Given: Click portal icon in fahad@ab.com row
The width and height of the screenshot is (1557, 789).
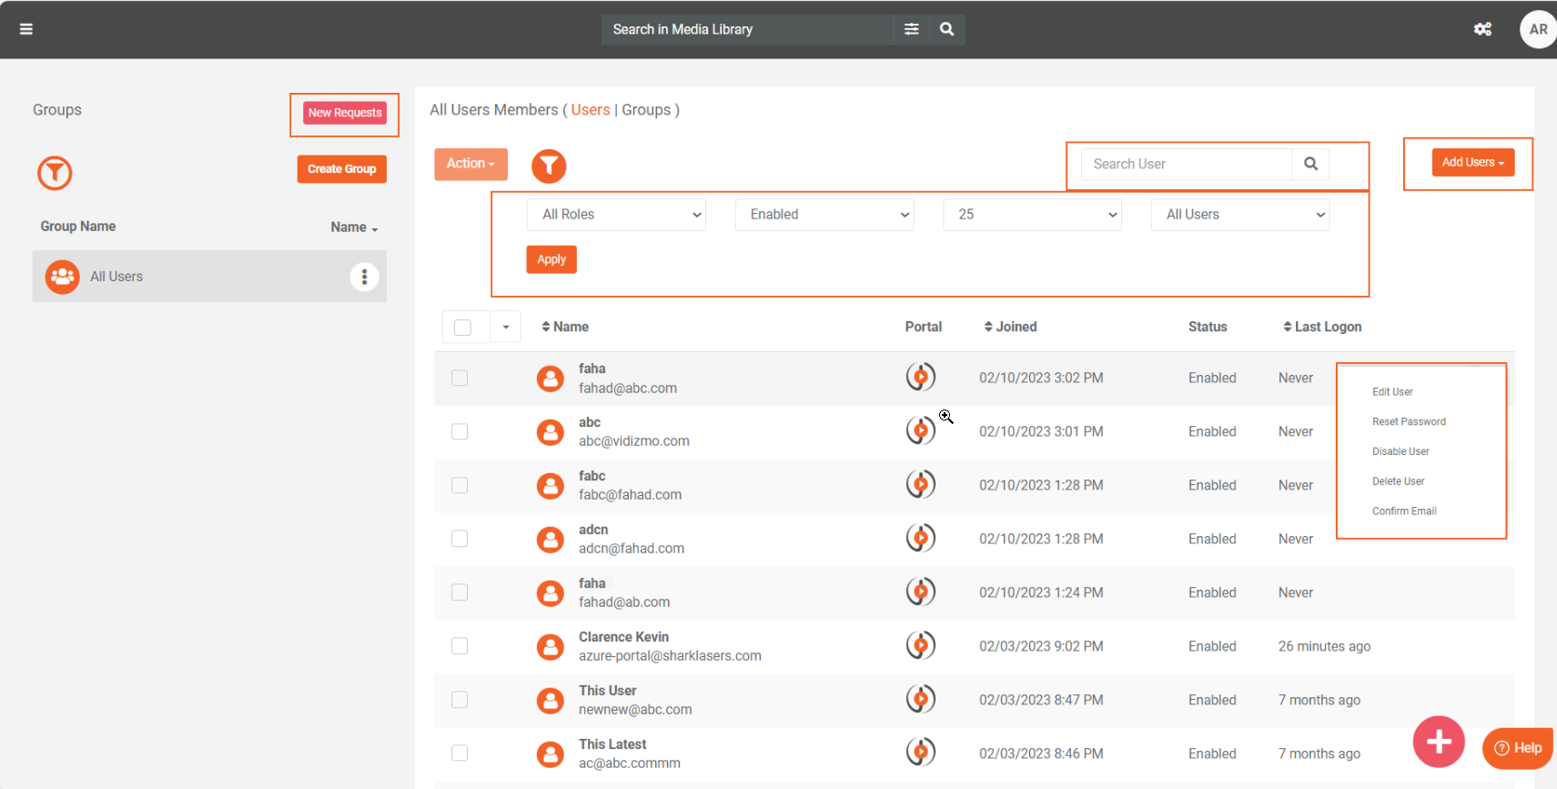Looking at the screenshot, I should [920, 592].
